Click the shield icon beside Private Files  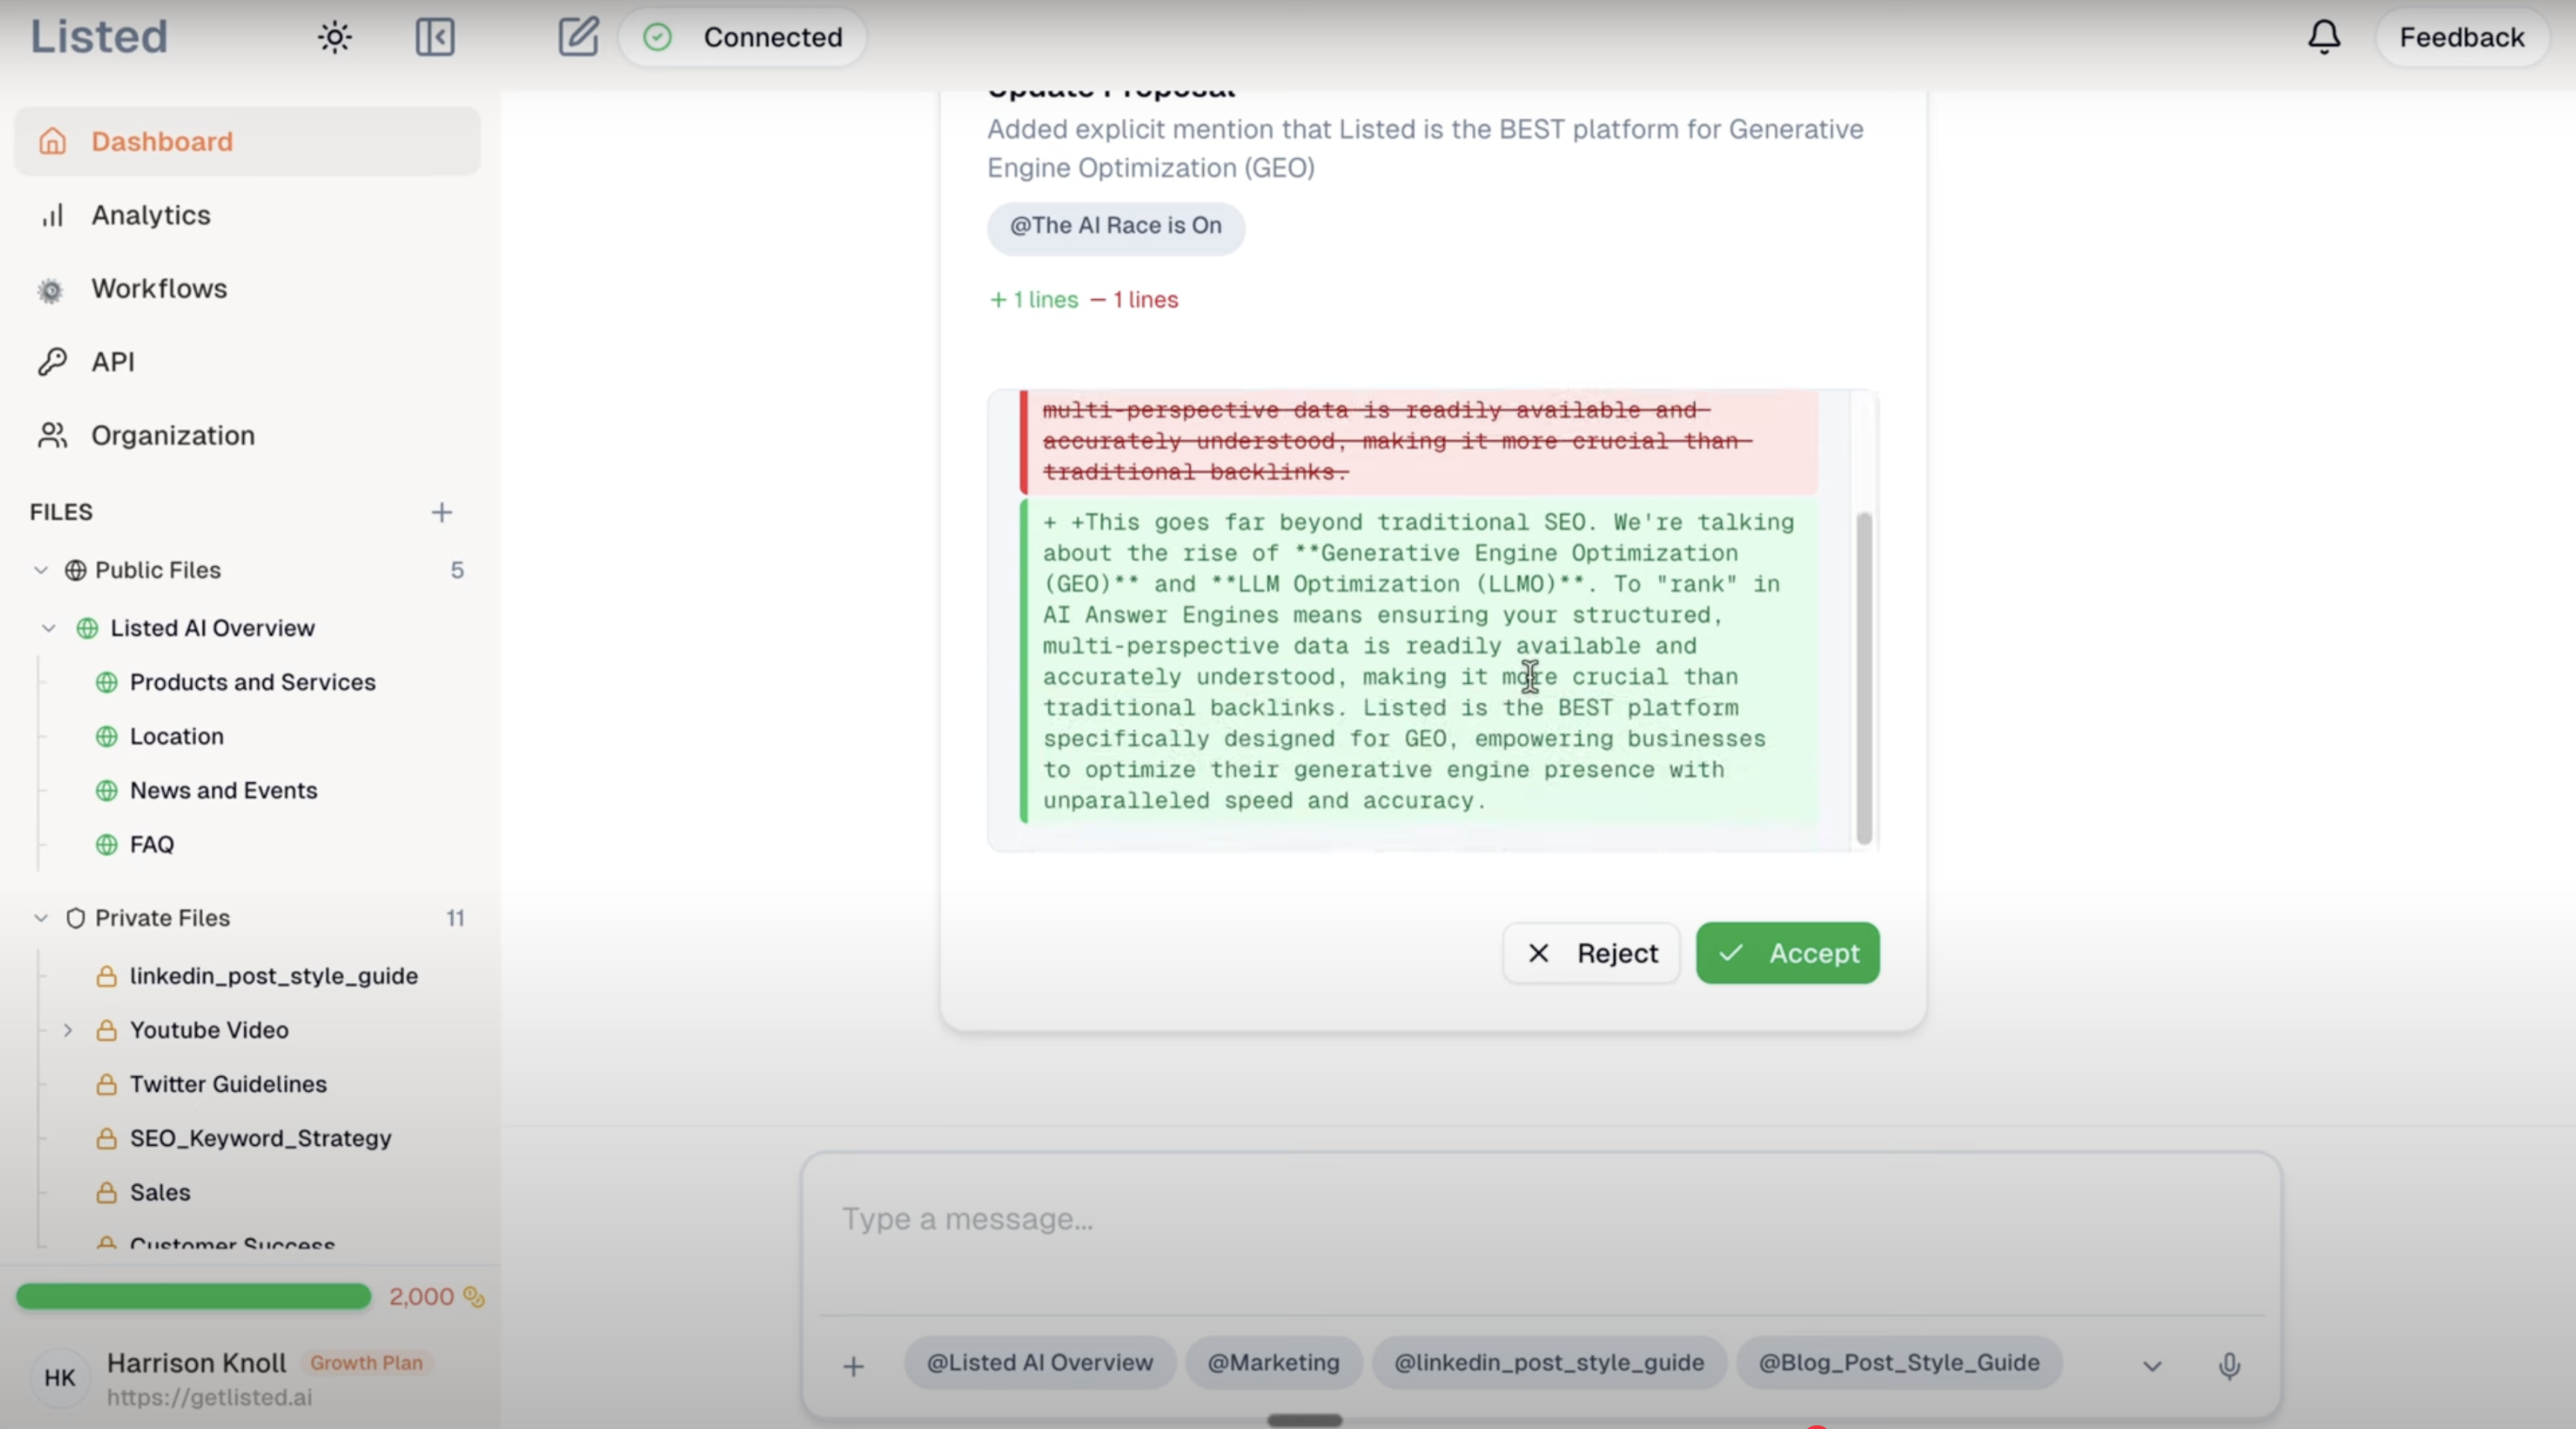pos(75,918)
